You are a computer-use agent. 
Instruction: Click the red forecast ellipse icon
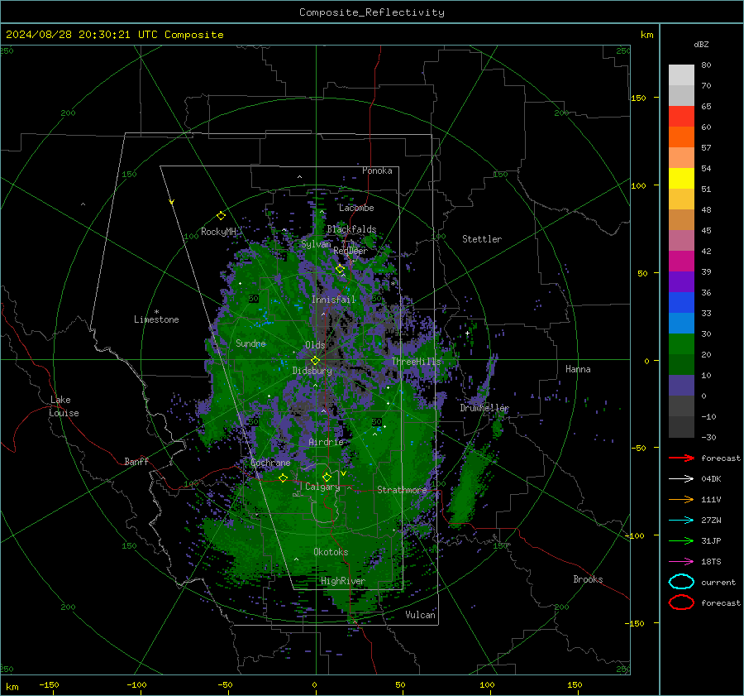point(681,602)
